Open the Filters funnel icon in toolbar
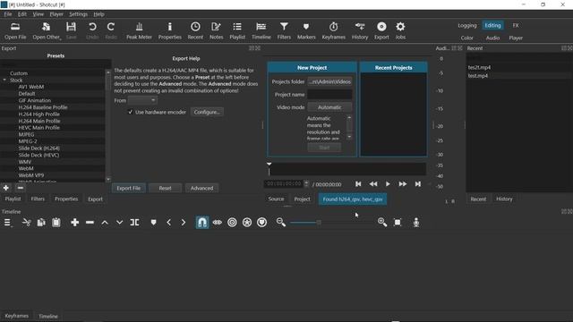 284,30
